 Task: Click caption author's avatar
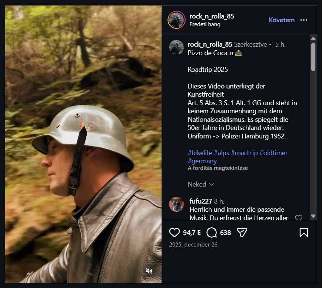point(176,47)
